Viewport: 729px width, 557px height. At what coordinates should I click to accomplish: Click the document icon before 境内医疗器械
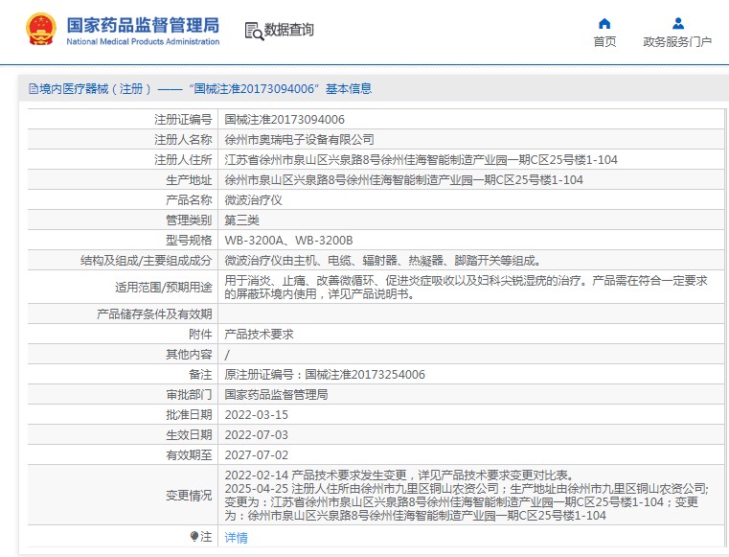pos(34,89)
